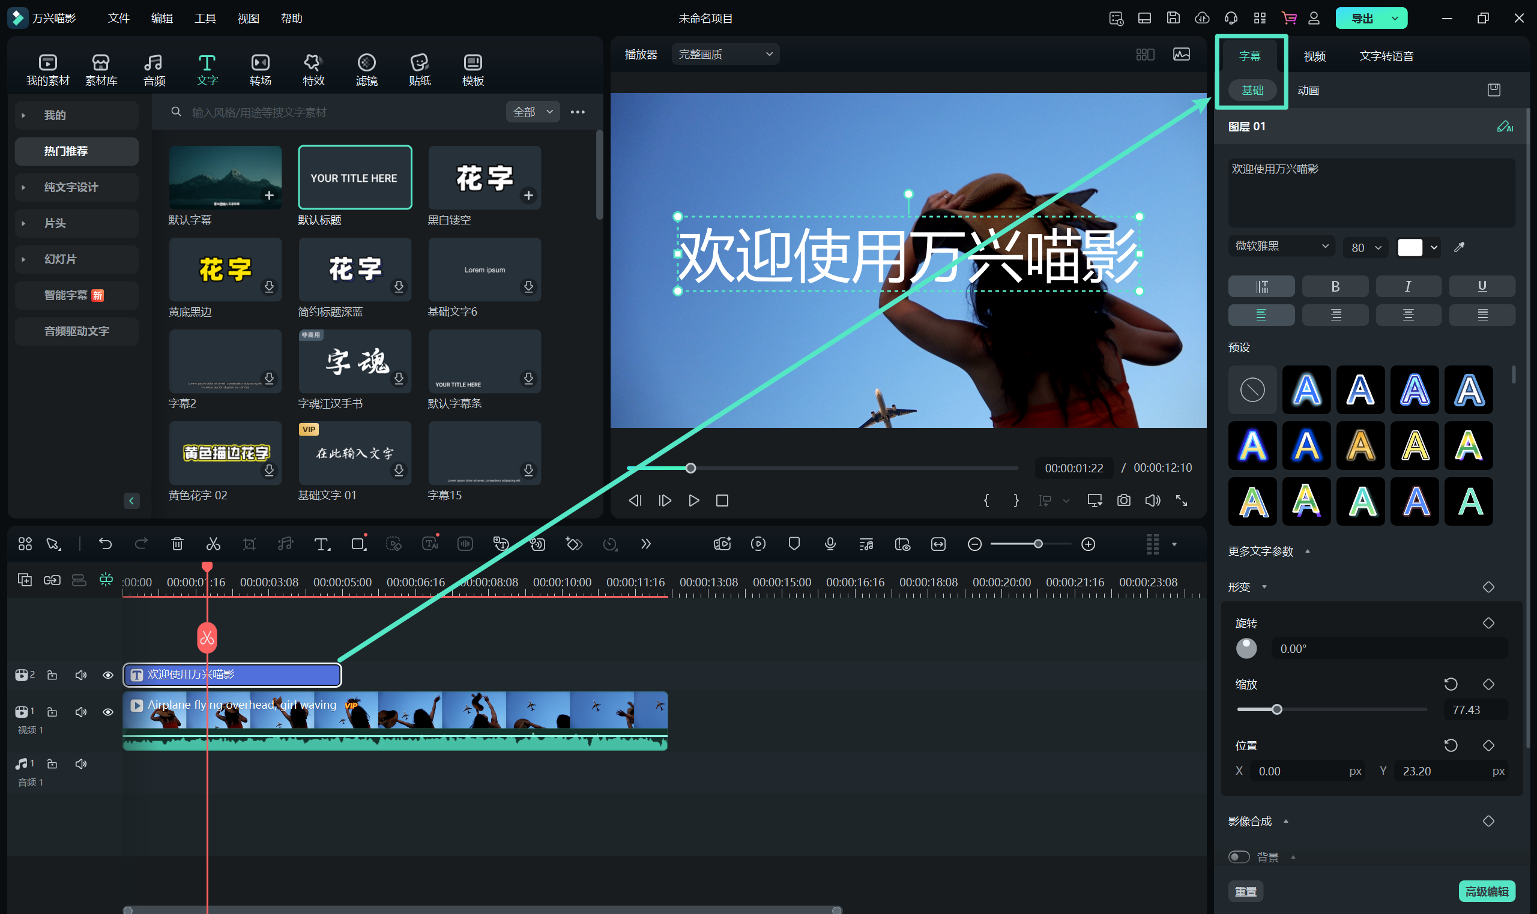Click the player volume speaker icon
Screen dimensions: 1537x914
pyautogui.click(x=1153, y=500)
